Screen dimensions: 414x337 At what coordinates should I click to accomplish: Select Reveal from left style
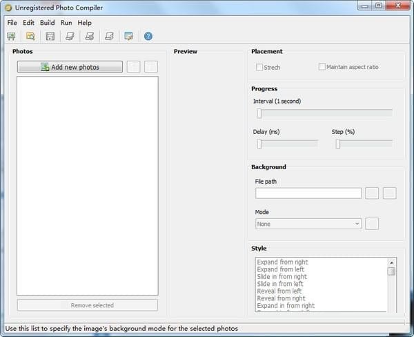tap(279, 291)
